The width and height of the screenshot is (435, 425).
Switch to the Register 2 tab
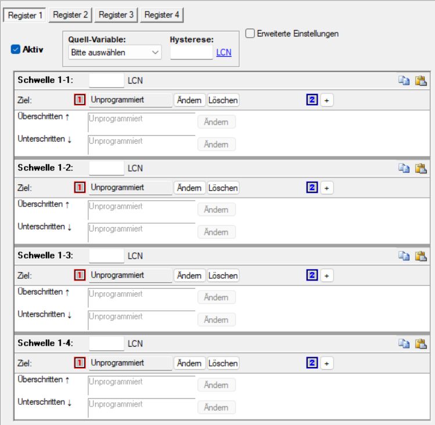pyautogui.click(x=70, y=15)
